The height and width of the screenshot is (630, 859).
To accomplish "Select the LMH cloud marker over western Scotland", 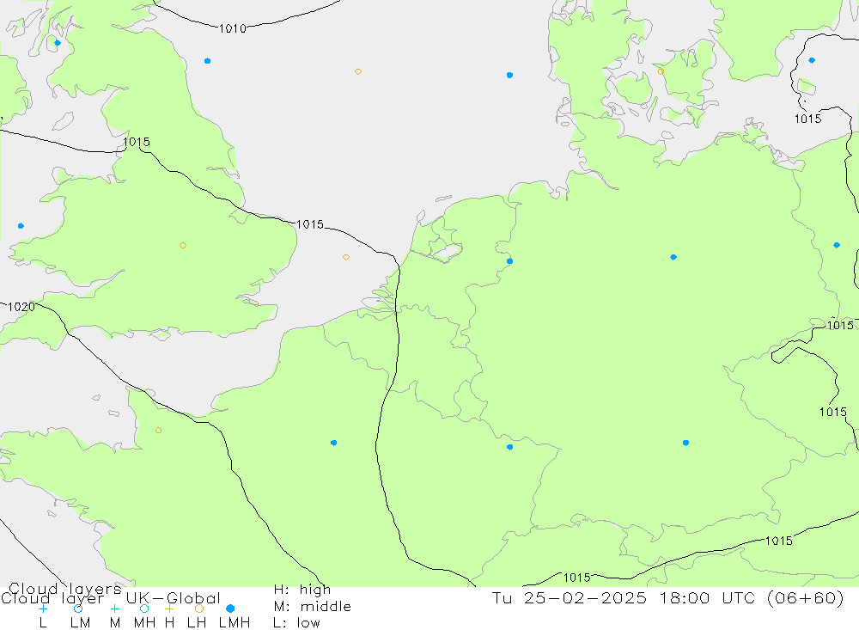I will point(58,43).
